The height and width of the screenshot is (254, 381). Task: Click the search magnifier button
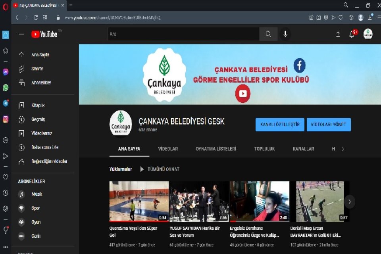pos(268,34)
